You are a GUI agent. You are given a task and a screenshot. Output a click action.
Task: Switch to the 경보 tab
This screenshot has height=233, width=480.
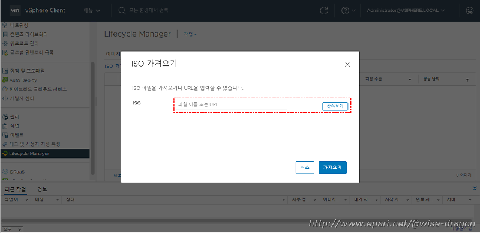[x=42, y=189]
